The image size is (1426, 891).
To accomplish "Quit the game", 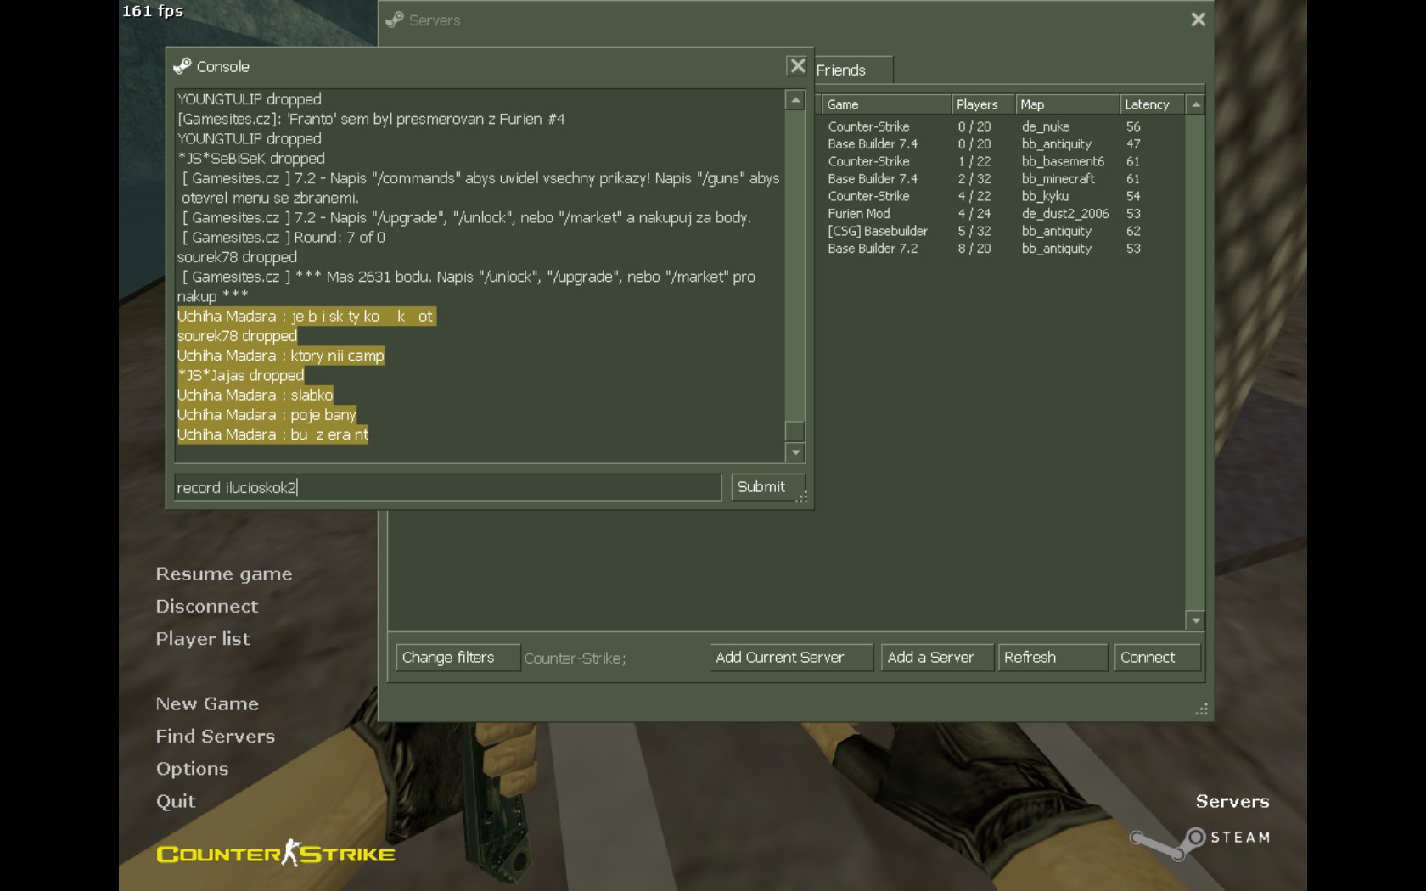I will coord(176,801).
